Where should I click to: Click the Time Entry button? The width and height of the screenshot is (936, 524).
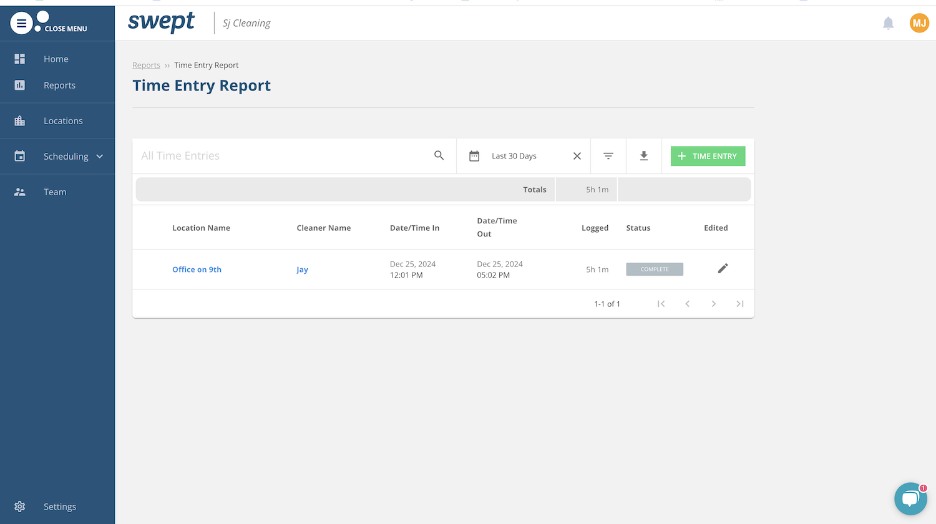click(x=708, y=155)
